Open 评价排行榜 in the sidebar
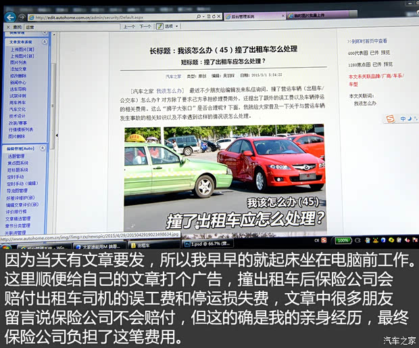This screenshot has width=419, height=348. 16,212
